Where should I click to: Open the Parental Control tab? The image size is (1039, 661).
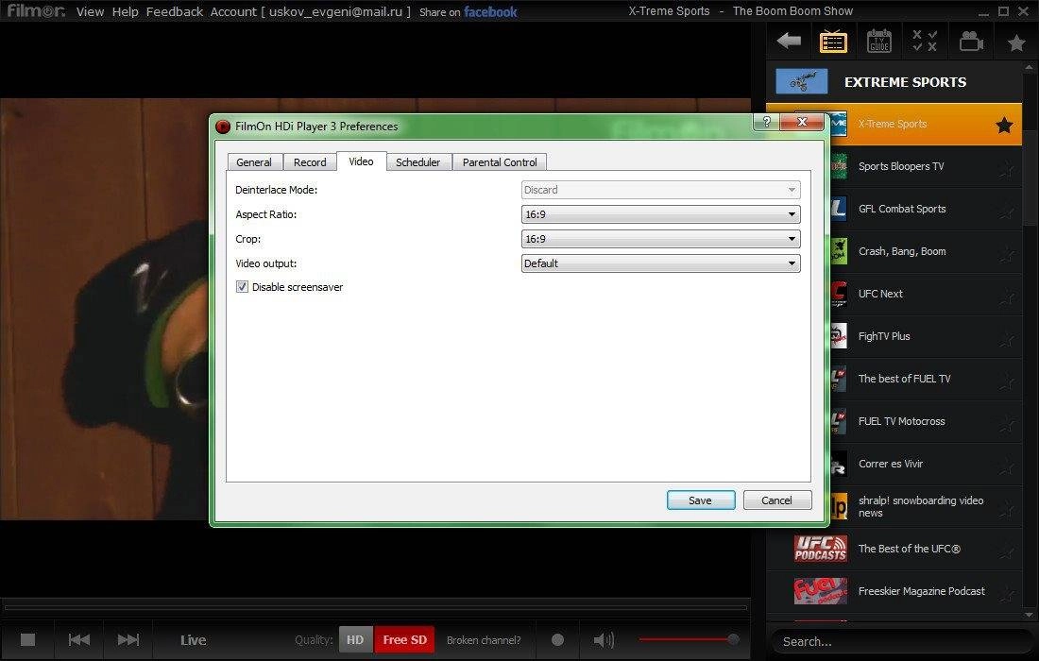500,162
